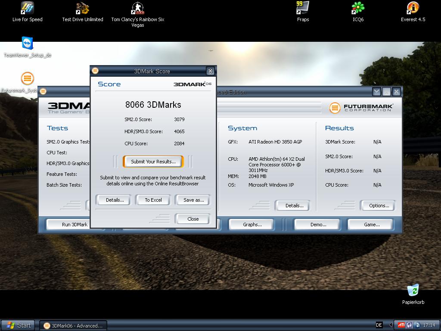Click Run 3DMark button
Screen dimensions: 441x331
point(74,225)
